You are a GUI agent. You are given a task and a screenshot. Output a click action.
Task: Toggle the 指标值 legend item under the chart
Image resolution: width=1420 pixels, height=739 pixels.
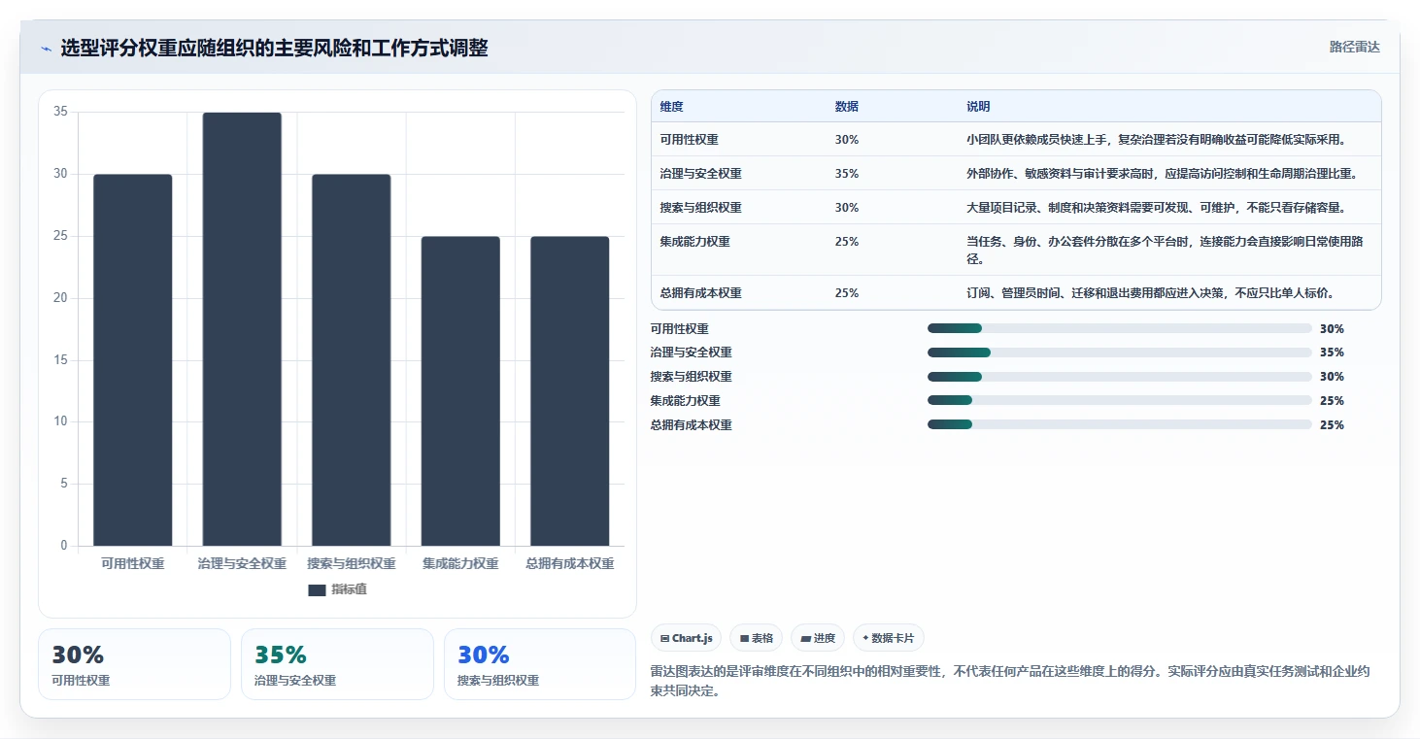(x=337, y=589)
